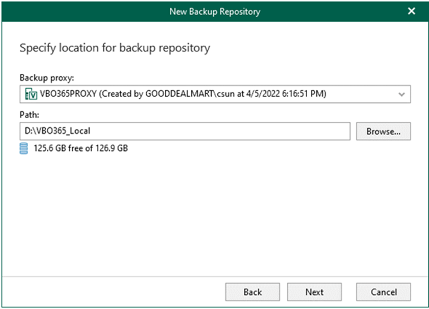The width and height of the screenshot is (429, 309).
Task: Proceed with the Next button
Action: tap(314, 292)
